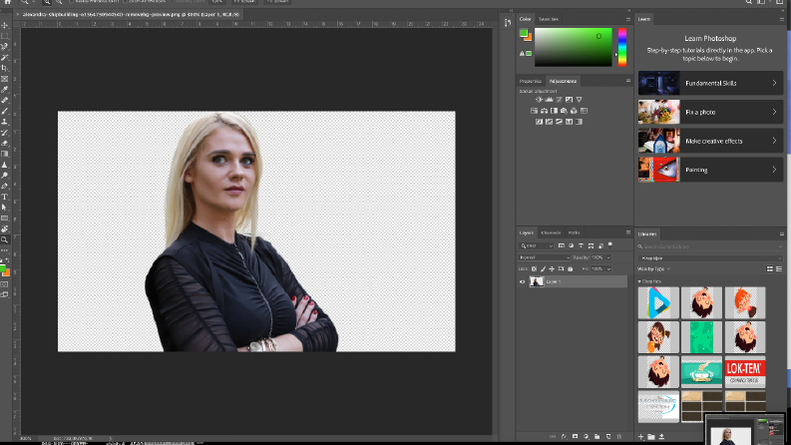Add a Curves adjustment

[559, 100]
